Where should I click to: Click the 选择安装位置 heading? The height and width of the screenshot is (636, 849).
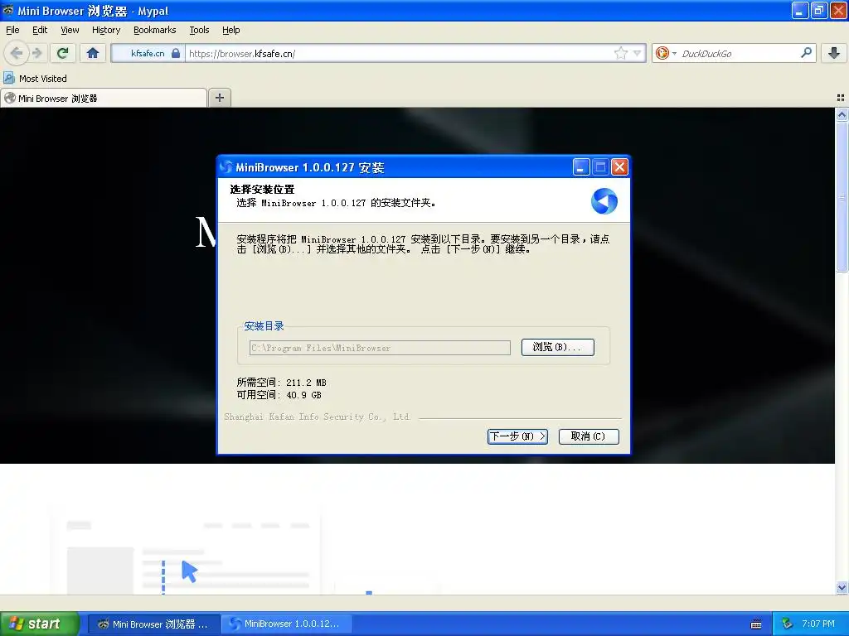(262, 190)
